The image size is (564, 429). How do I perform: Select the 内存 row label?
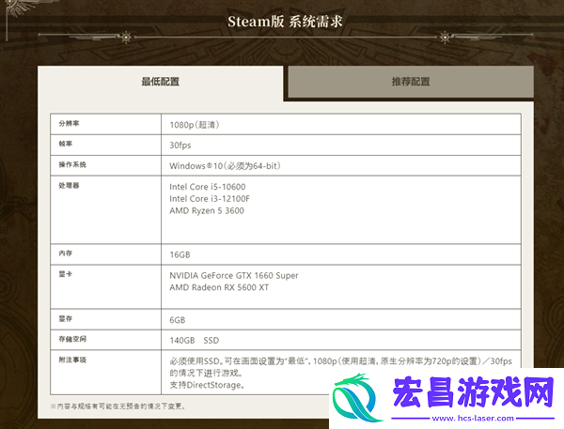coord(66,253)
